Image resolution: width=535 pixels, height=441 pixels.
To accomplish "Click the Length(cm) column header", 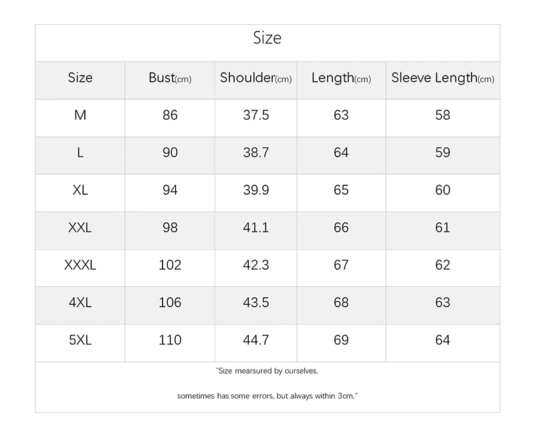I will click(x=341, y=78).
